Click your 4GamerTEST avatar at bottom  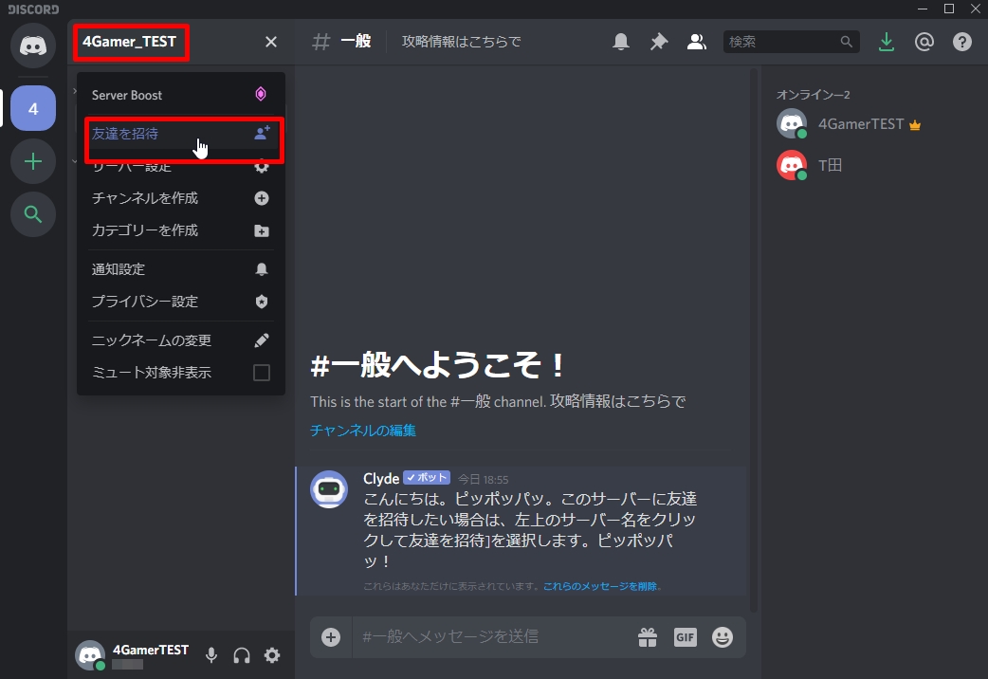coord(90,655)
